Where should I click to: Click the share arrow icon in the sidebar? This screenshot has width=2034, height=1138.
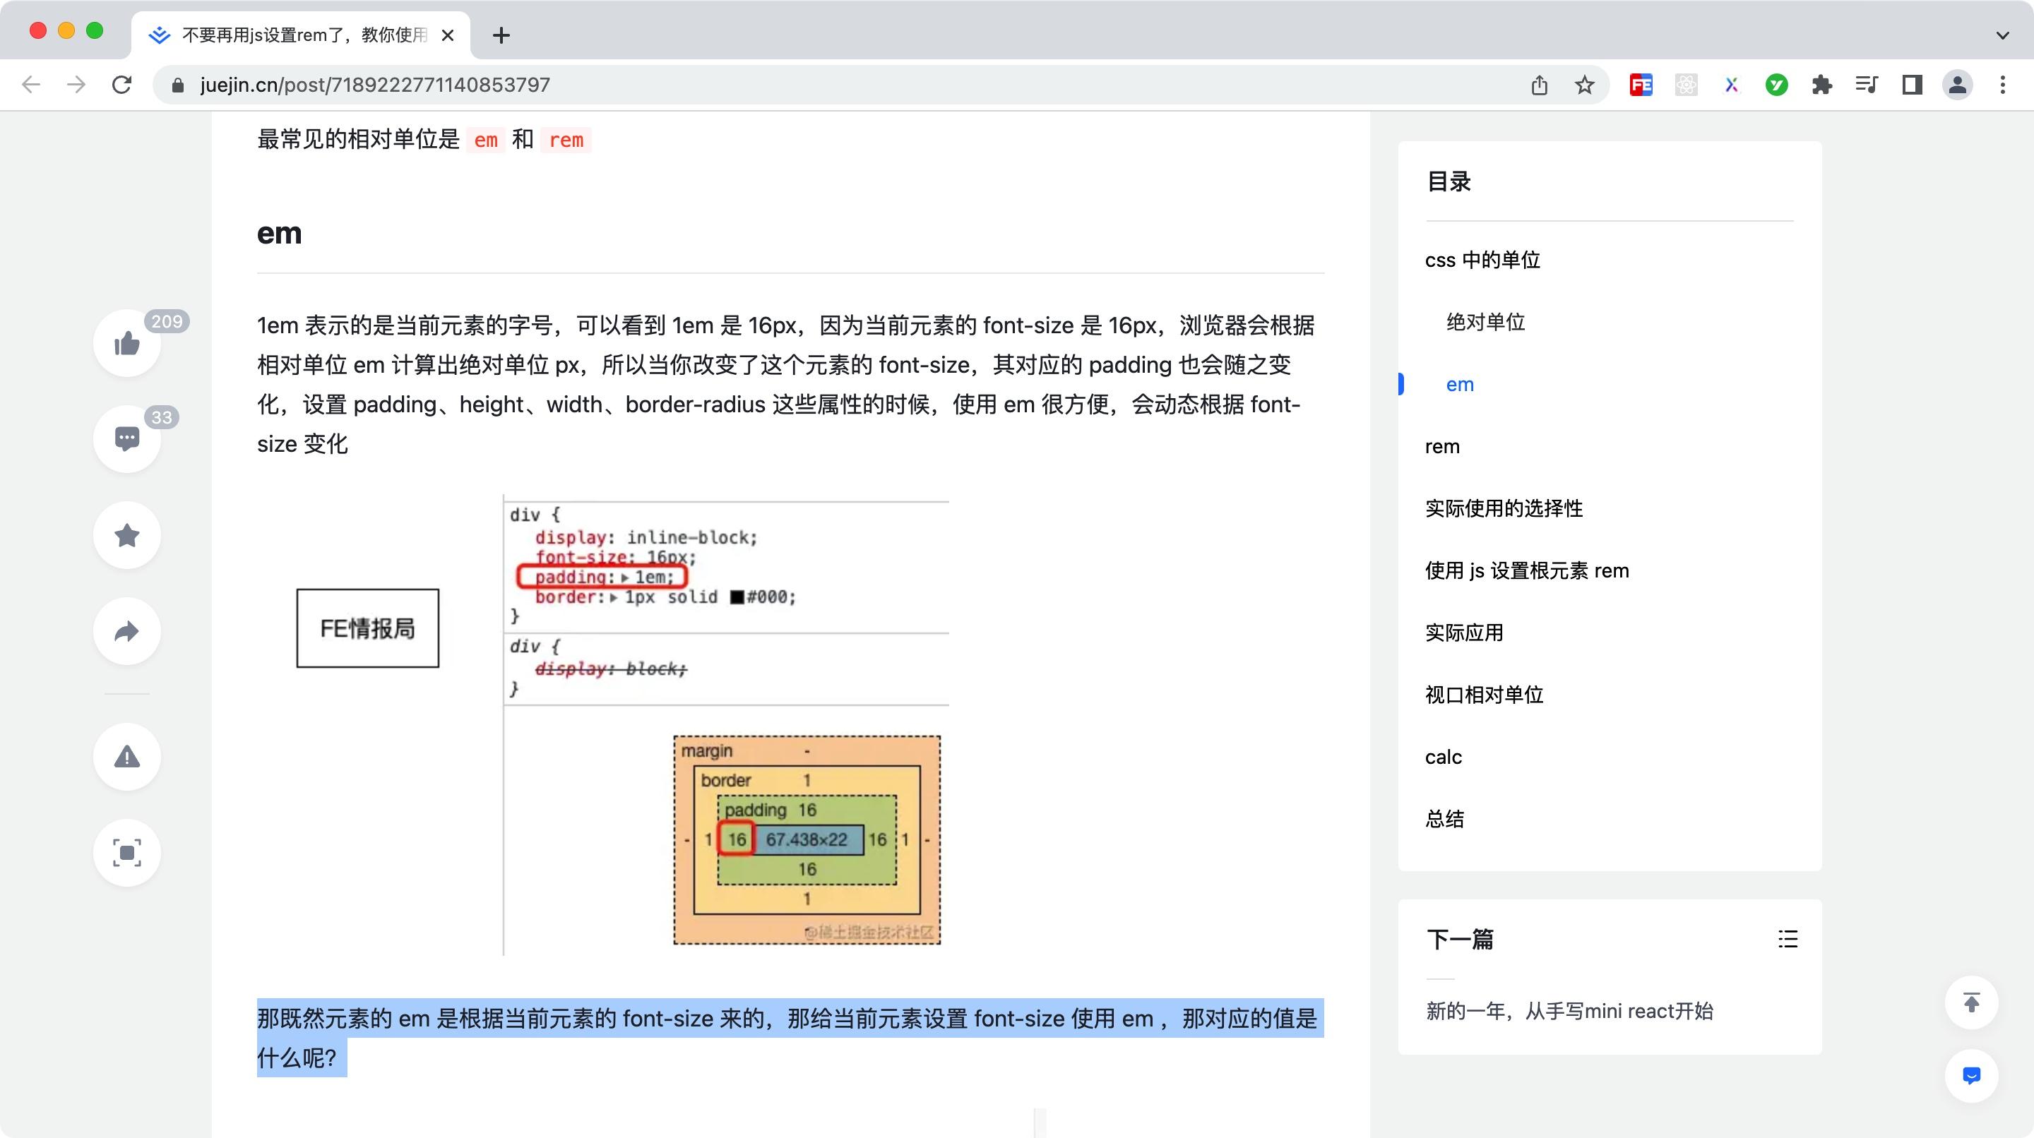coord(126,631)
